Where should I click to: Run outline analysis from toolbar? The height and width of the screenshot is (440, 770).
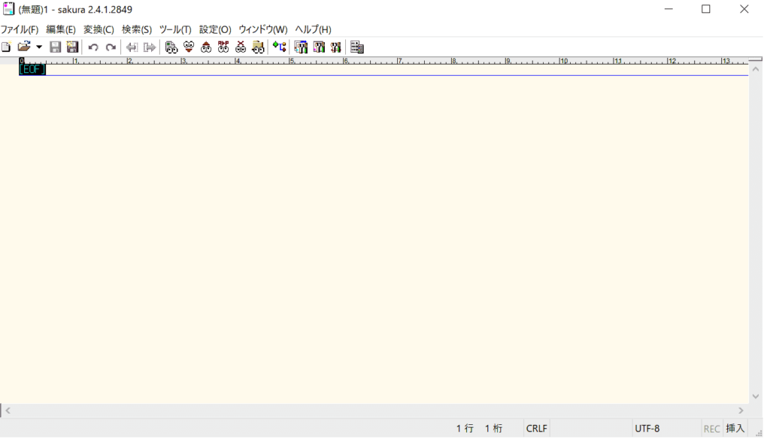click(x=280, y=47)
